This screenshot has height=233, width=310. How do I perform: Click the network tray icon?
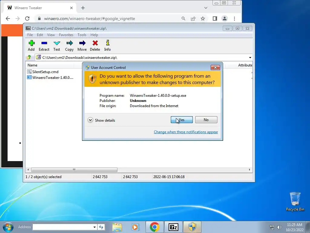pyautogui.click(x=272, y=227)
